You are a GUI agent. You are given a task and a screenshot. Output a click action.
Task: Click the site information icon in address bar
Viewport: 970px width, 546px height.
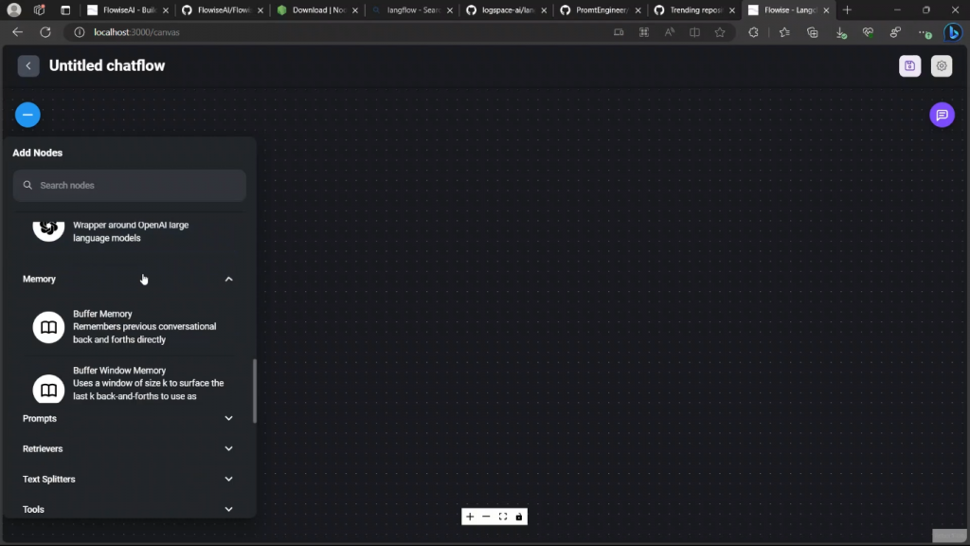(80, 32)
